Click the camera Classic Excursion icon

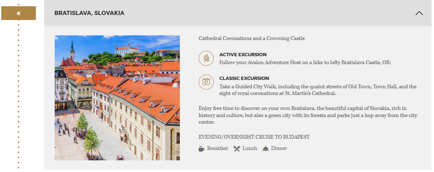pos(205,82)
